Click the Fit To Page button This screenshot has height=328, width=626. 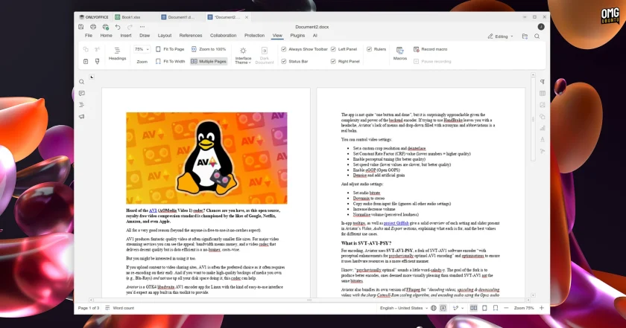170,49
